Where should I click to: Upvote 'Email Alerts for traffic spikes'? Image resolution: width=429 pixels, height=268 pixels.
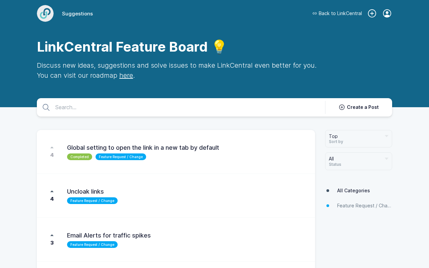click(52, 235)
